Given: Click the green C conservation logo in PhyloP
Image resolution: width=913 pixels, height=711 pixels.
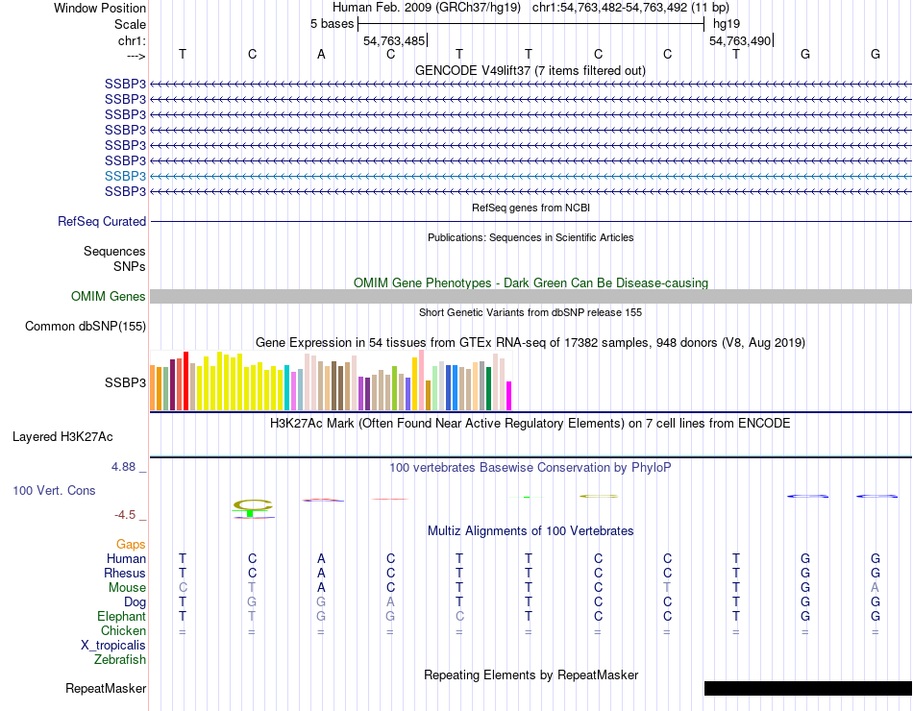Looking at the screenshot, I should click(x=253, y=504).
